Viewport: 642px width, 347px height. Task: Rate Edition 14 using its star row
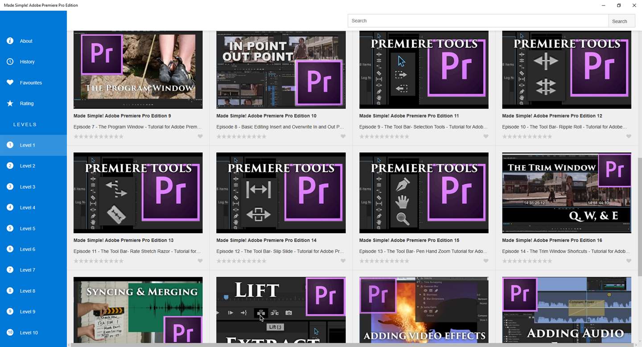(x=241, y=261)
